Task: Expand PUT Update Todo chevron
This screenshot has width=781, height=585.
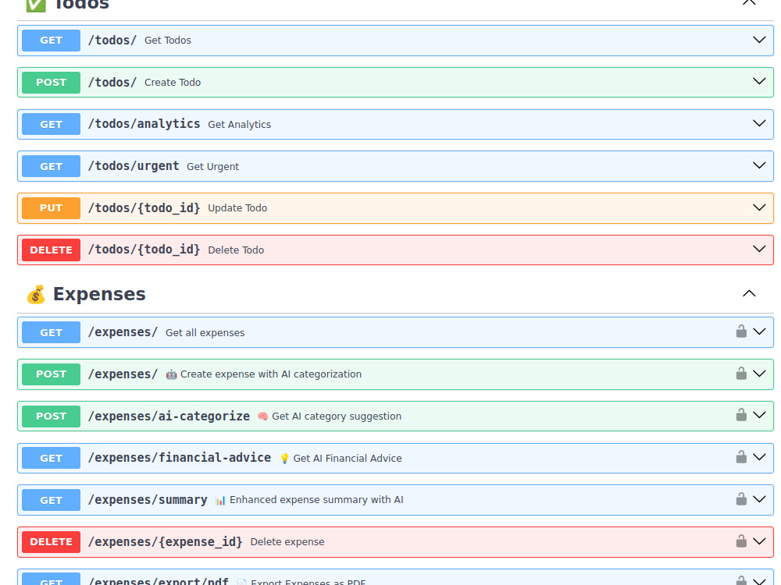Action: point(759,207)
